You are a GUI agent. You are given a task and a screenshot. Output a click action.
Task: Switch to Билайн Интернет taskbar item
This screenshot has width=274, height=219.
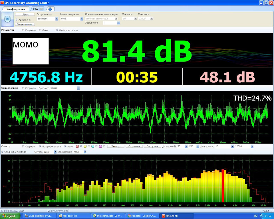pos(39,216)
